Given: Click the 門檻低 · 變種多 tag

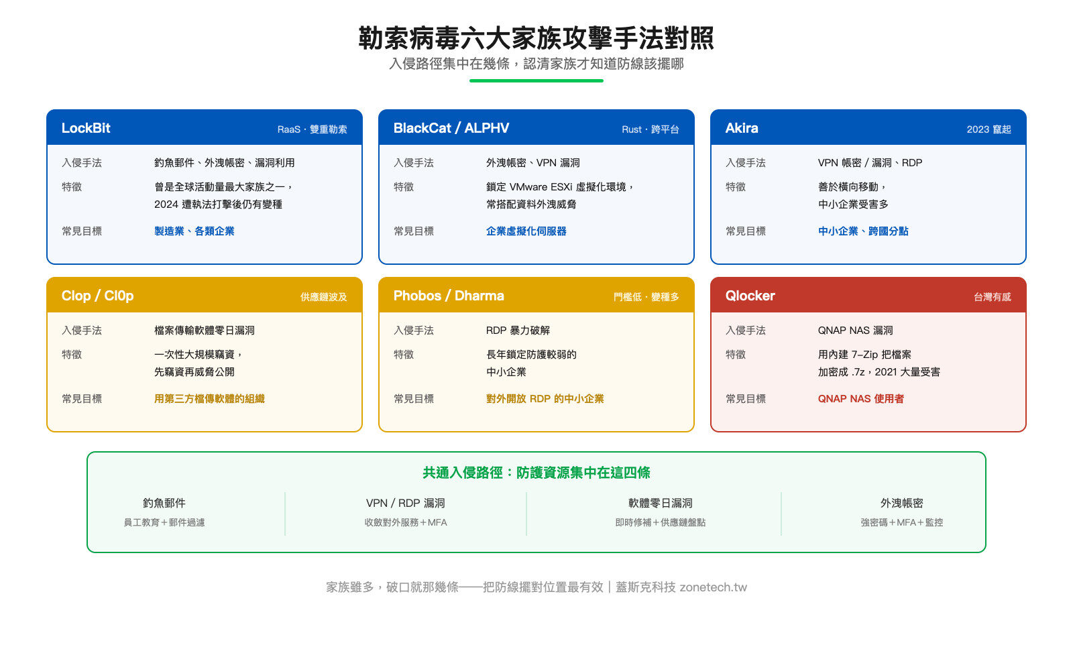Looking at the screenshot, I should (x=646, y=297).
